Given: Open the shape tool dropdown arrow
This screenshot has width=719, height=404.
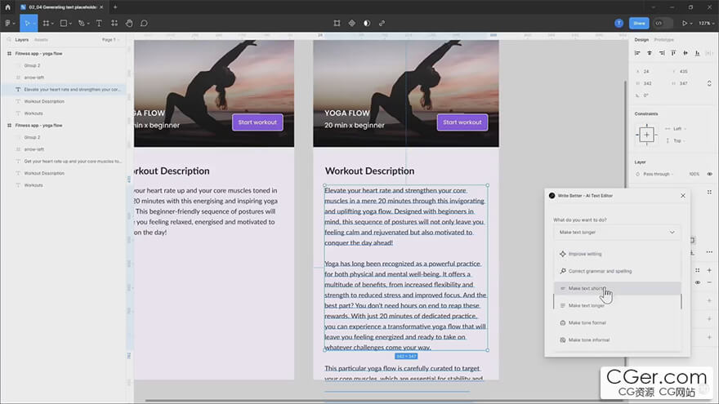Looking at the screenshot, I should click(70, 24).
